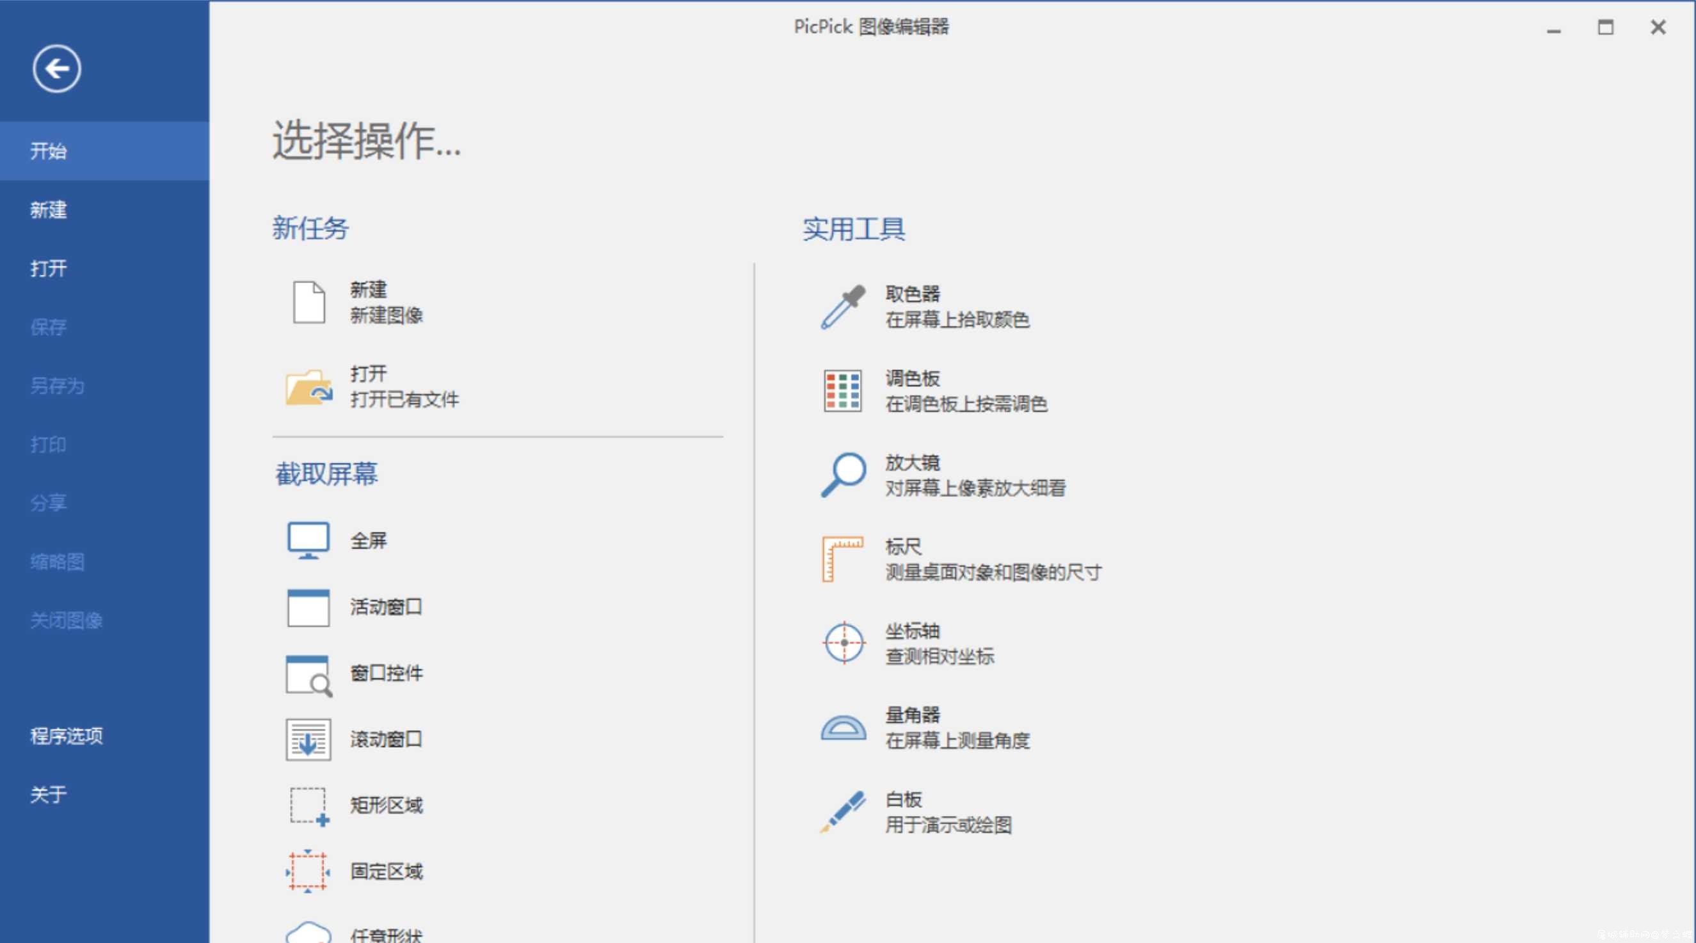
Task: Click the 活动窗口 label
Action: point(386,606)
